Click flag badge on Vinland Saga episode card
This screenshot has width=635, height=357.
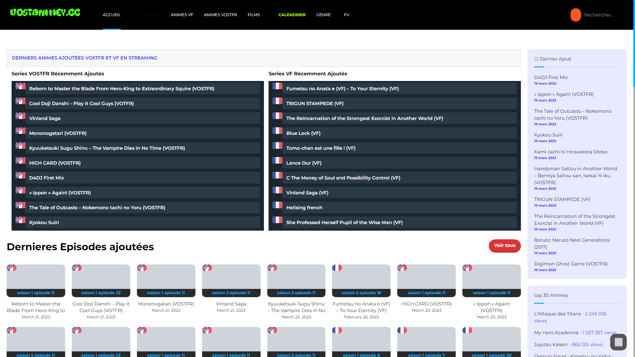(x=207, y=268)
